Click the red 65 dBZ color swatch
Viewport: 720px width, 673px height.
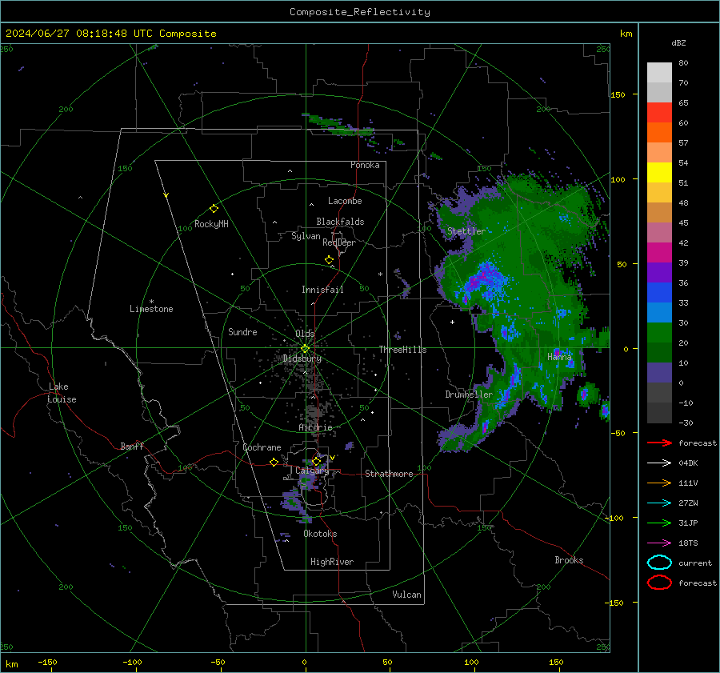pyautogui.click(x=659, y=113)
